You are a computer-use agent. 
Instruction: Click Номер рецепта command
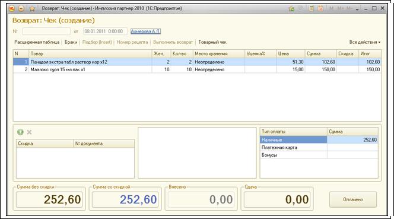pyautogui.click(x=132, y=42)
